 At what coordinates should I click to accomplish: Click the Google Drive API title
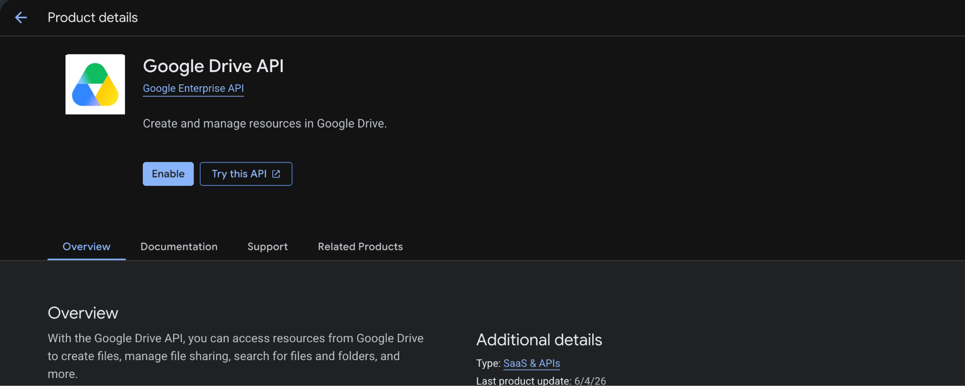213,66
